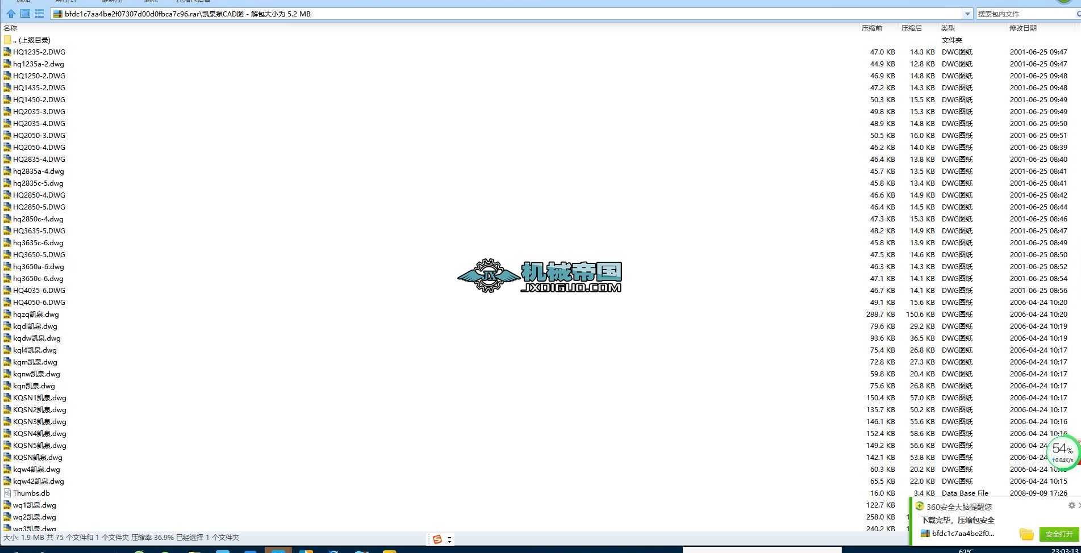Viewport: 1081px width, 553px height.
Task: Select file name HQ4035-6.DWG
Action: click(39, 290)
